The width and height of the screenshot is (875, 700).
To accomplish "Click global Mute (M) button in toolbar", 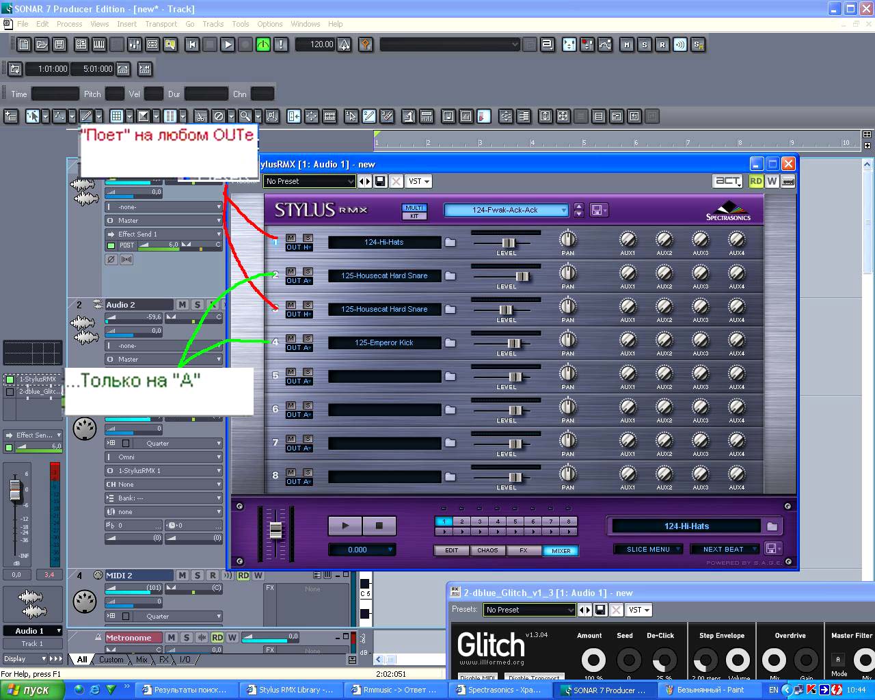I will pyautogui.click(x=626, y=44).
